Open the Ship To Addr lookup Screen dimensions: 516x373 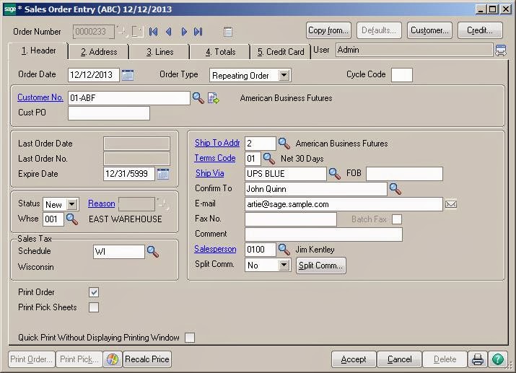point(284,143)
